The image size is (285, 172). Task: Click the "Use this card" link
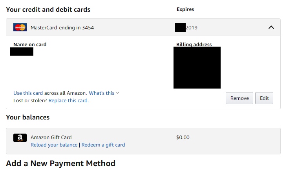point(28,93)
